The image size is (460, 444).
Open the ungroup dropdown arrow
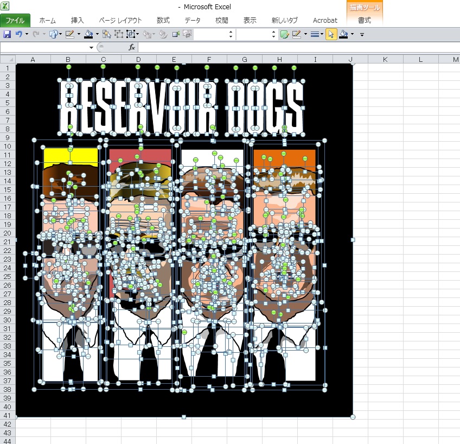click(137, 34)
